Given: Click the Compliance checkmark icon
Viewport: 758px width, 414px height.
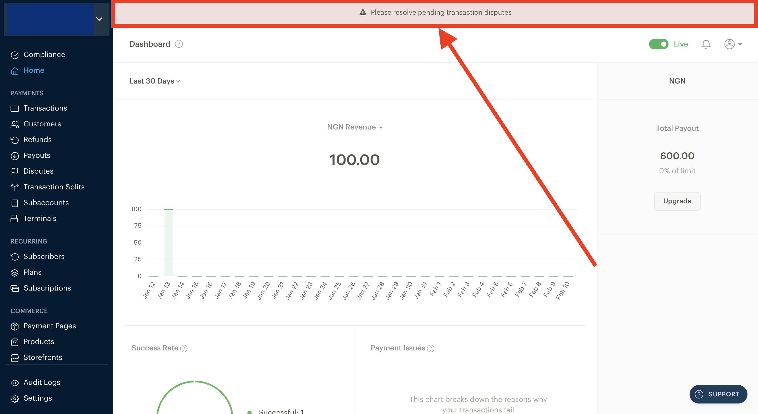Looking at the screenshot, I should tap(15, 55).
